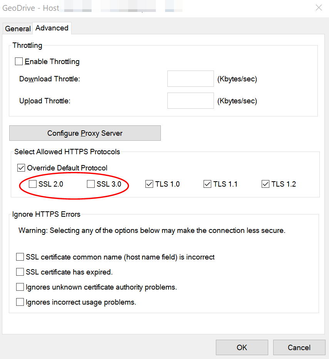The image size is (329, 359).
Task: Check the SSL 3.0 protocol option
Action: [x=91, y=184]
